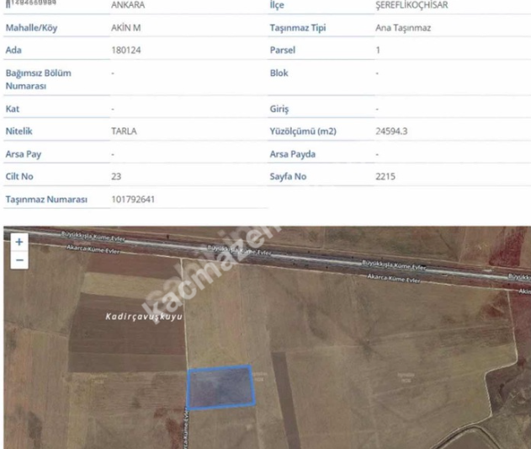The image size is (531, 449).
Task: Click the AKİN M neighborhood value
Action: (x=126, y=28)
